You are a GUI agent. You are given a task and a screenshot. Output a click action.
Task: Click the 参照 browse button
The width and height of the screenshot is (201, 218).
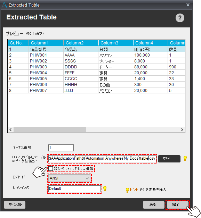169,159
